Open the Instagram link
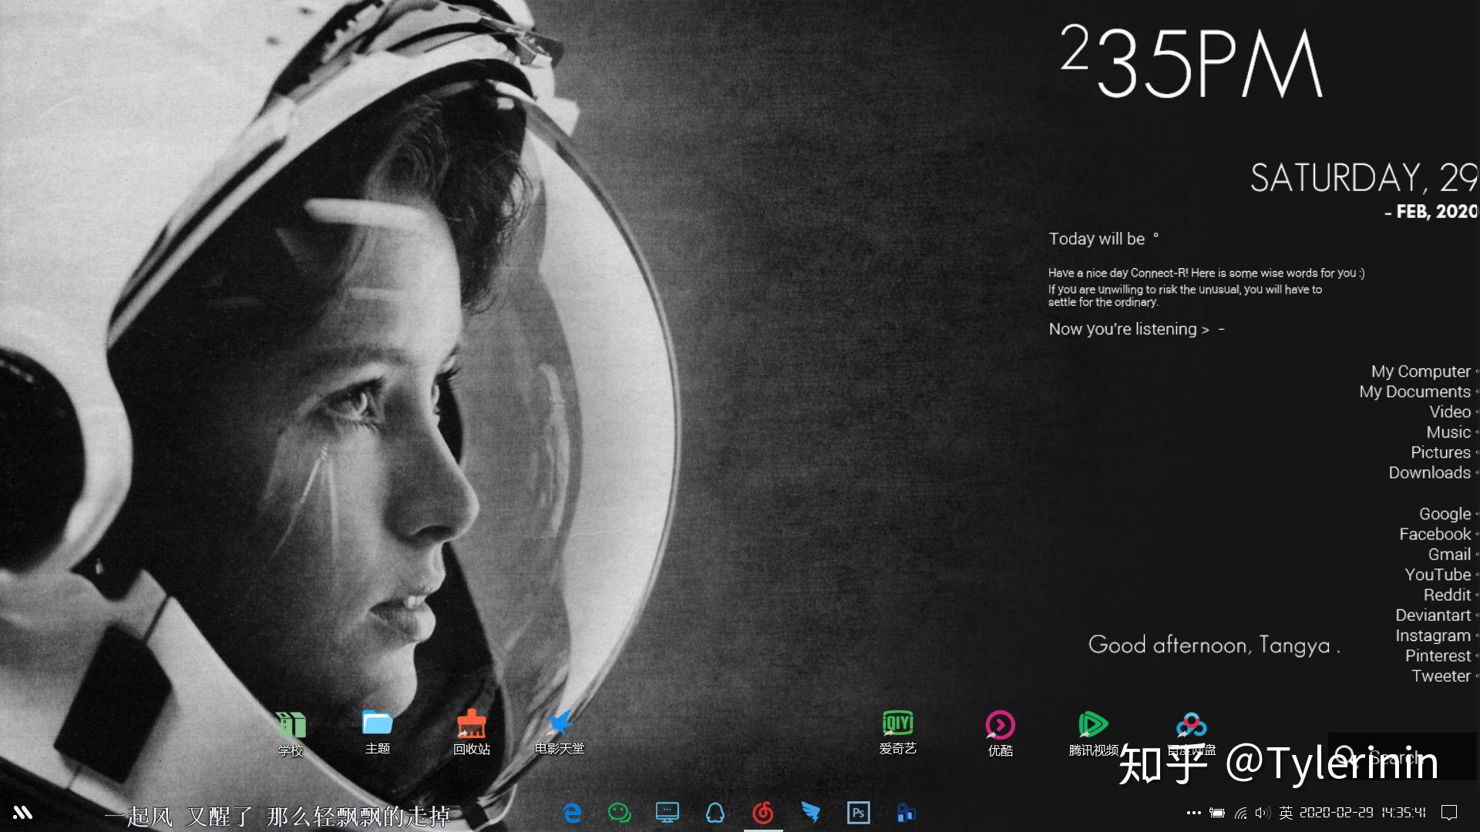1480x832 pixels. click(1433, 636)
